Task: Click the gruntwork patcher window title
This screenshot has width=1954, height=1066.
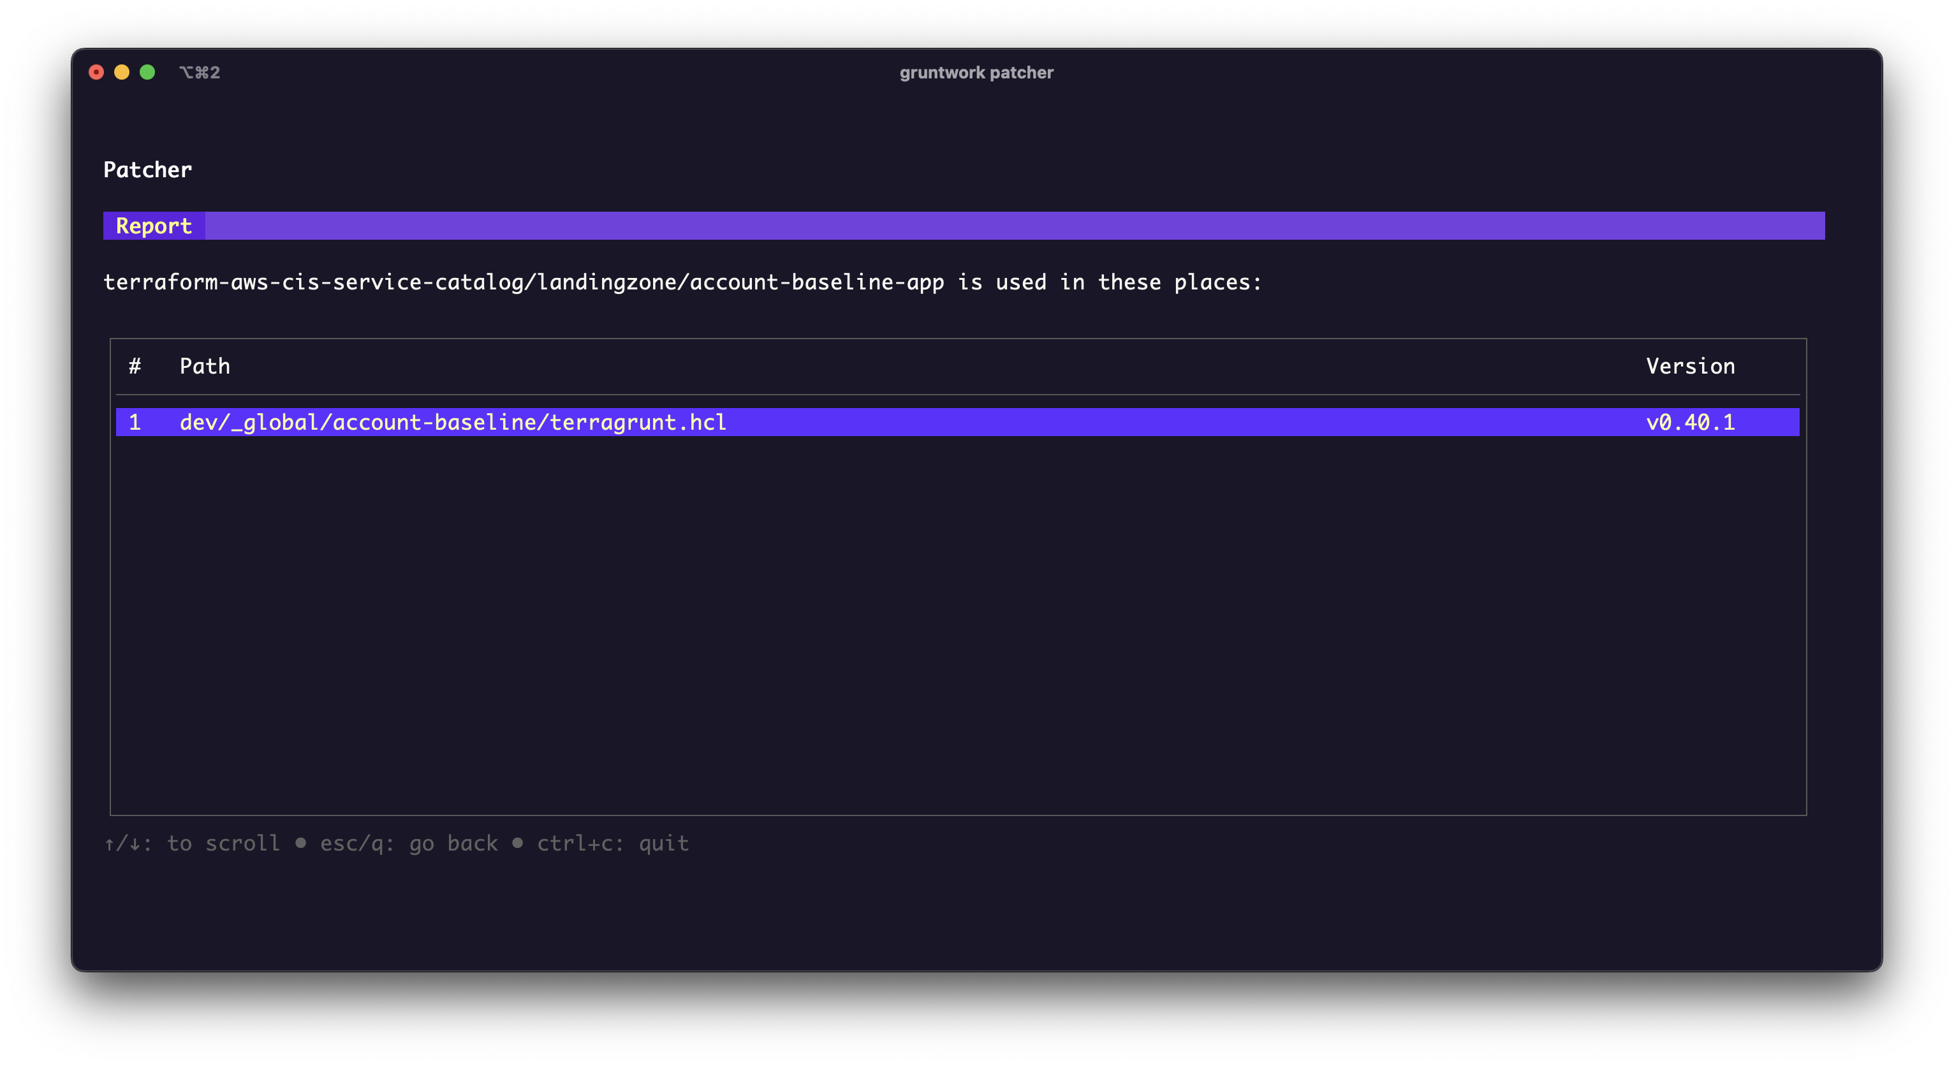Action: tap(976, 72)
